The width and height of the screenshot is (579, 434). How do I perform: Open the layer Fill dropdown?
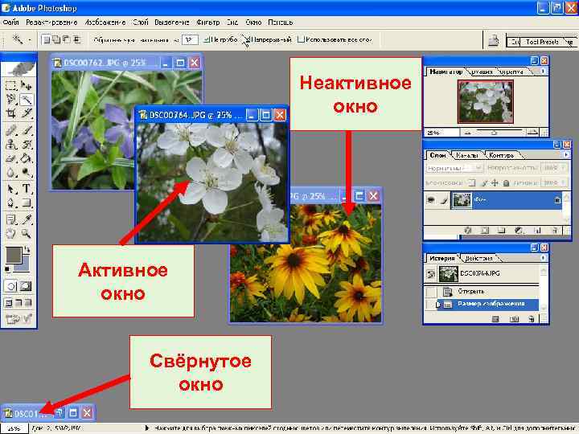tap(564, 182)
